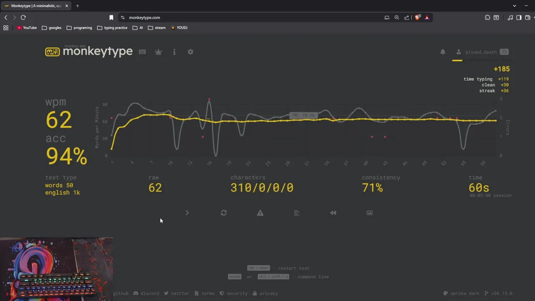This screenshot has width=535, height=301.
Task: Click the Next test arrow button
Action: tap(187, 213)
